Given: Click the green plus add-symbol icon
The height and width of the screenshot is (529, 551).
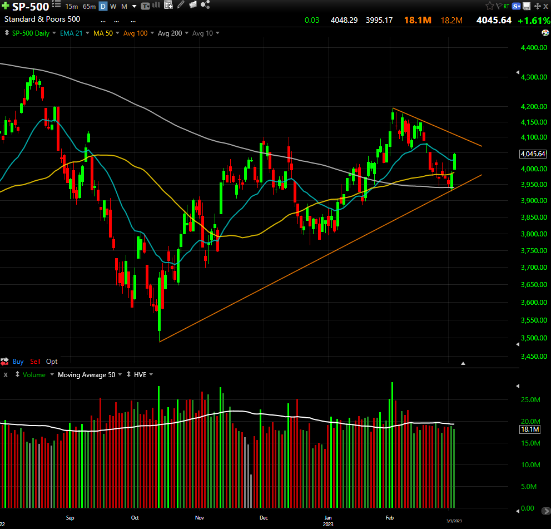Looking at the screenshot, I should point(5,6).
